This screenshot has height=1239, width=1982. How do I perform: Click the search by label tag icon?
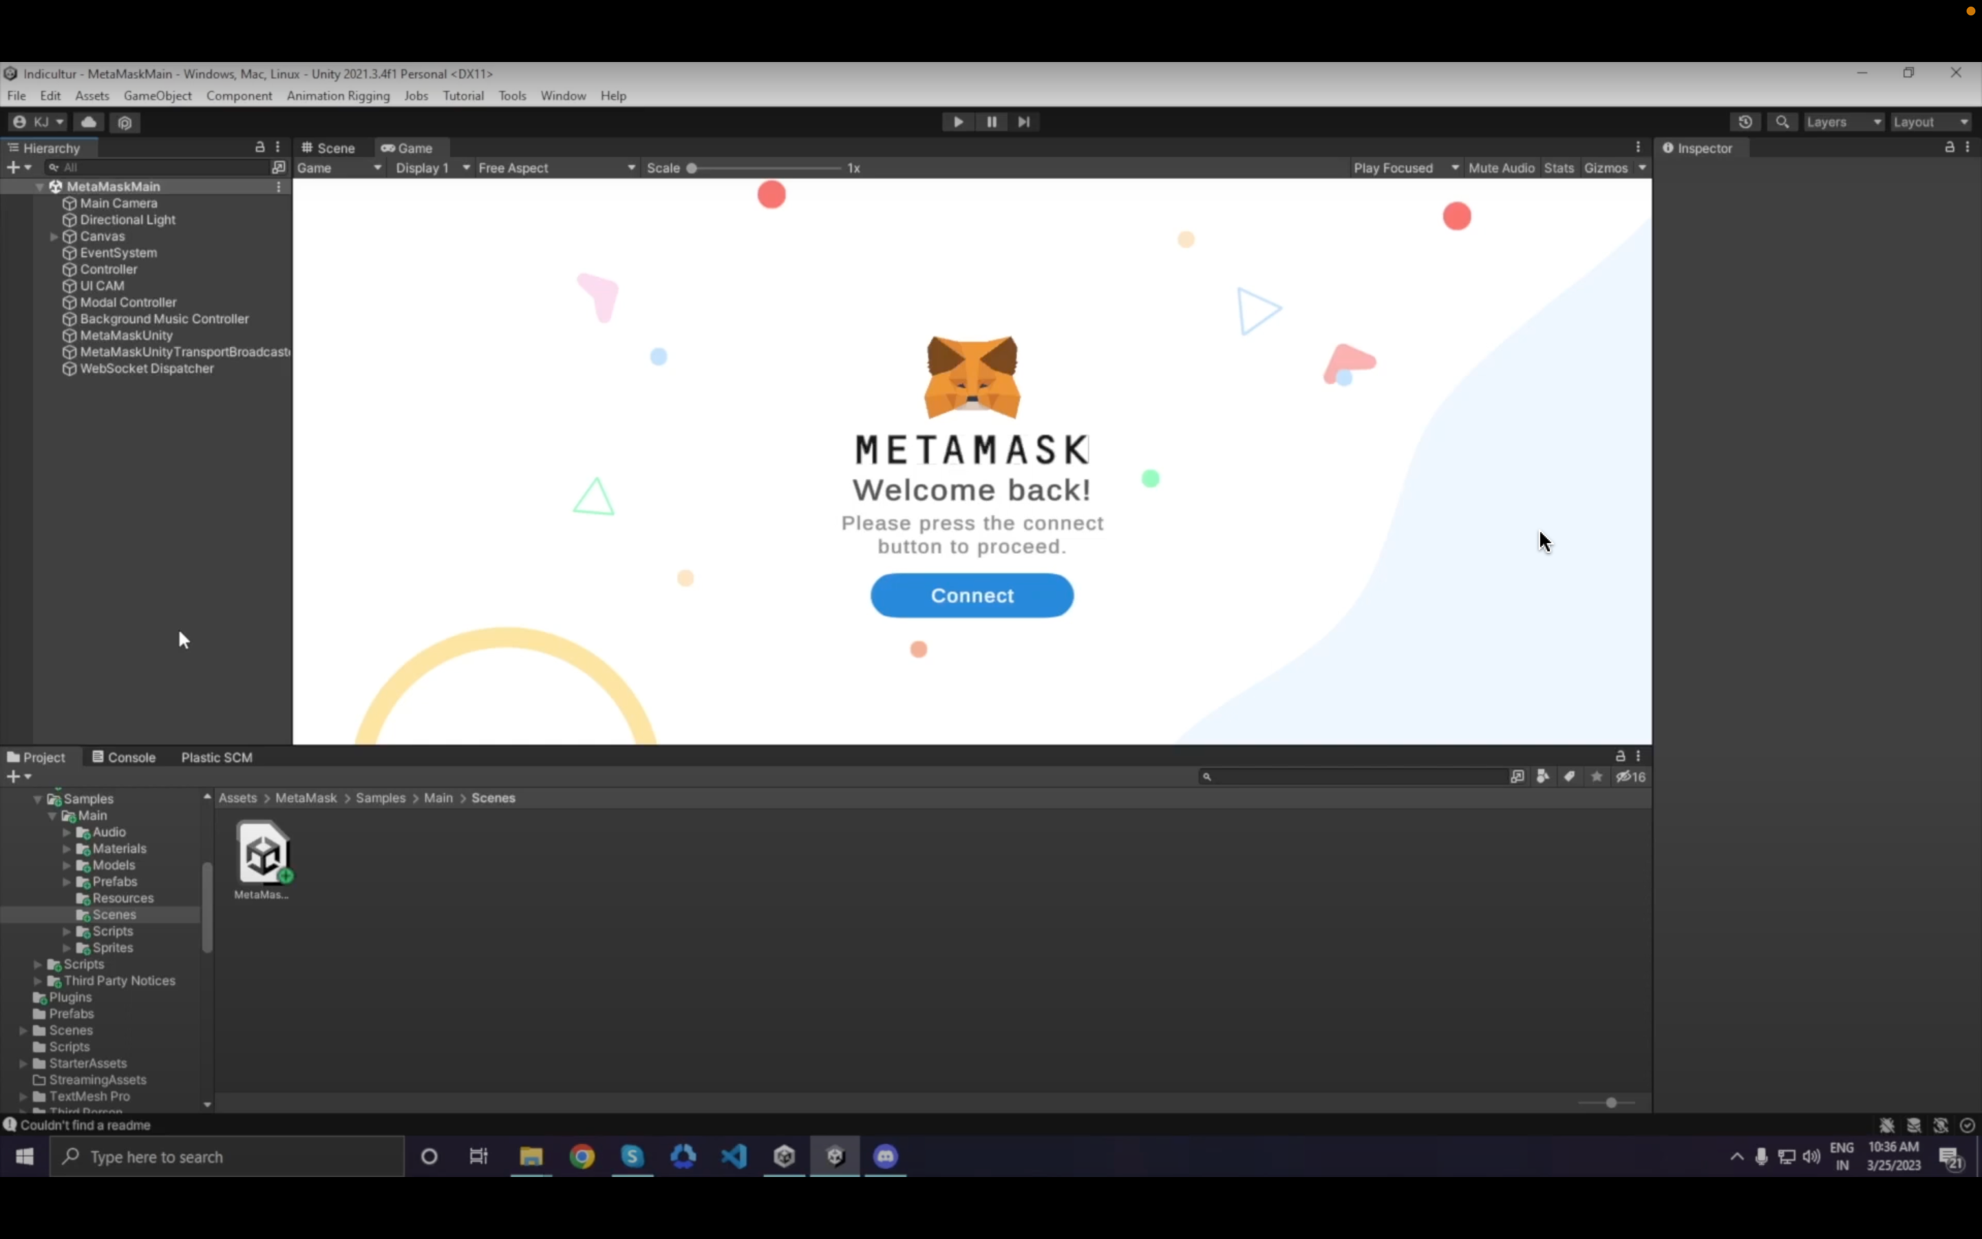1569,777
